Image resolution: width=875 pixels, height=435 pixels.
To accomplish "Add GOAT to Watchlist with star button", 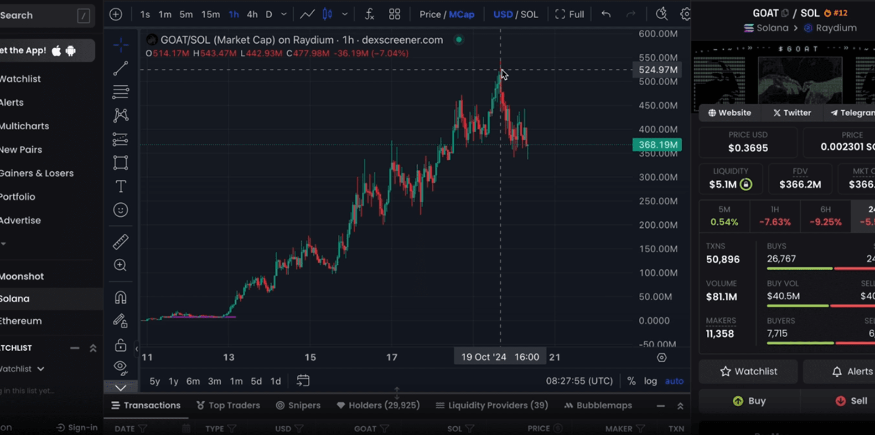I will click(x=748, y=372).
